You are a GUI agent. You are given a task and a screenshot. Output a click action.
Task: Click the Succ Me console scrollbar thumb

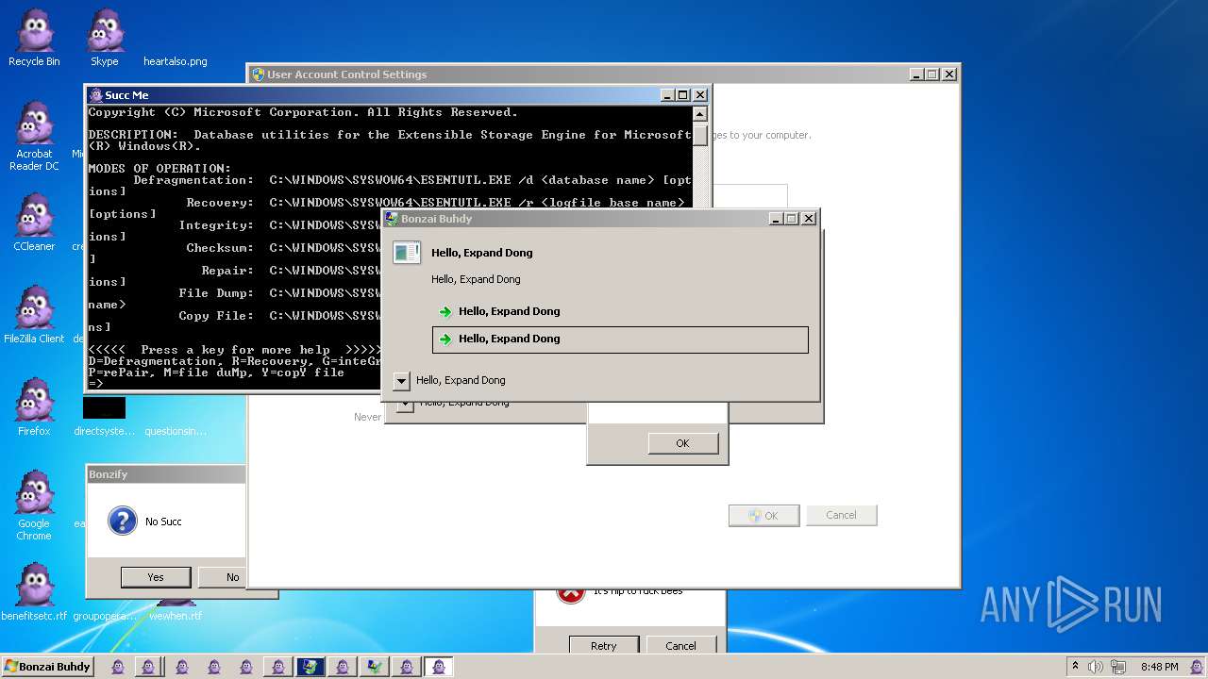(699, 135)
